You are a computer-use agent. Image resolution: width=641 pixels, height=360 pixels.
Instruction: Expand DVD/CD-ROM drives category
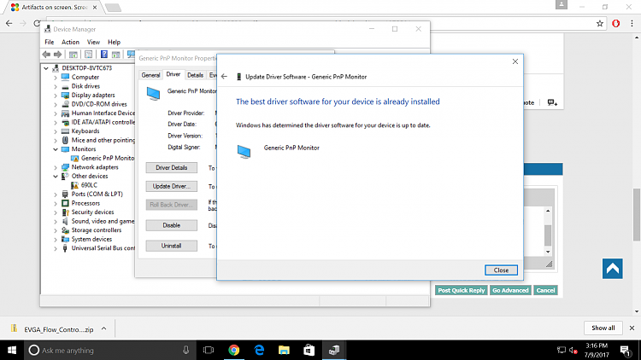[x=56, y=104]
